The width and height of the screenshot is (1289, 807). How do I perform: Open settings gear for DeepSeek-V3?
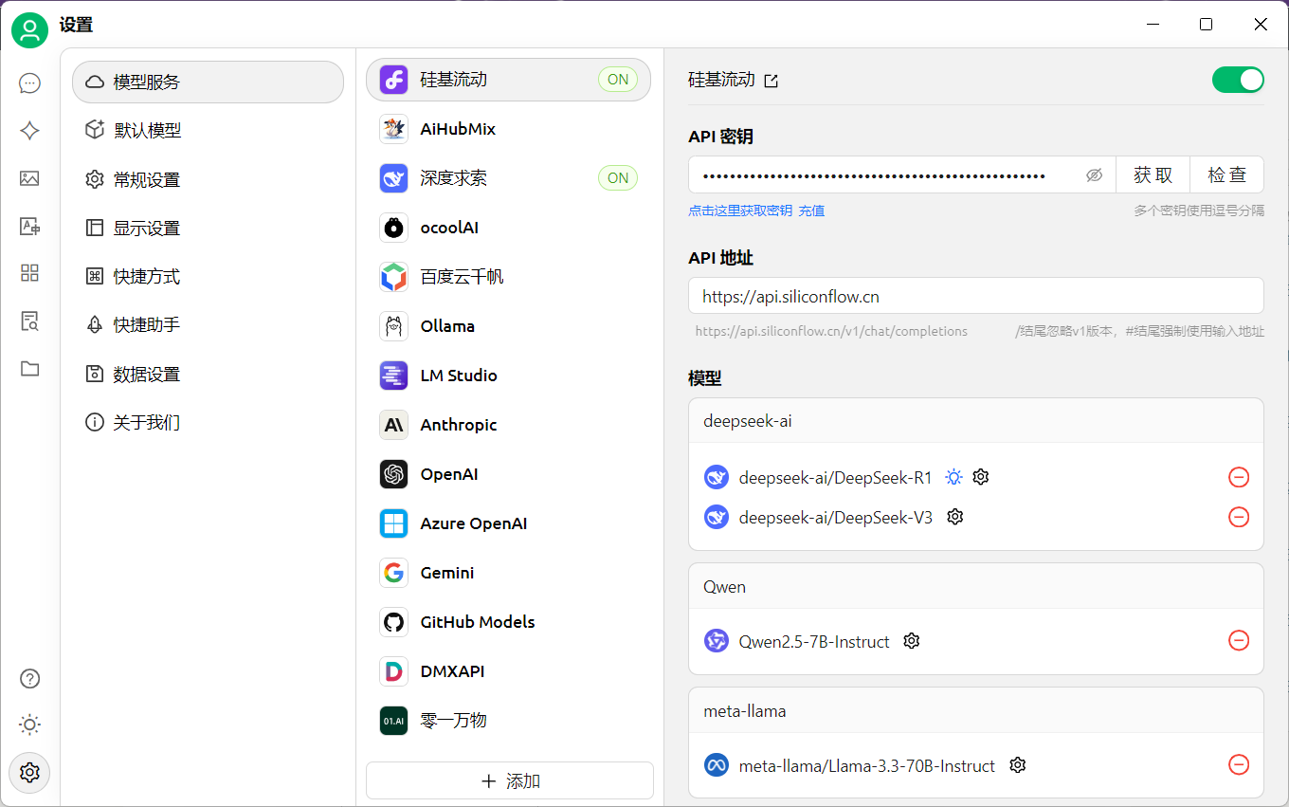(x=955, y=517)
